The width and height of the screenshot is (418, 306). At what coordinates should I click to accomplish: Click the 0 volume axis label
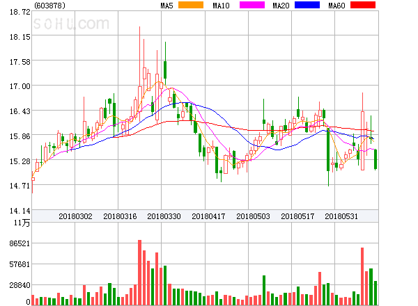pos(28,302)
